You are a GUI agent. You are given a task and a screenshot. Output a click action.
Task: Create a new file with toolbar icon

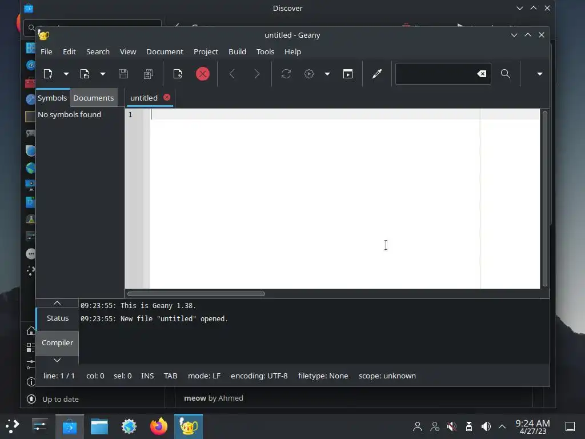[48, 74]
